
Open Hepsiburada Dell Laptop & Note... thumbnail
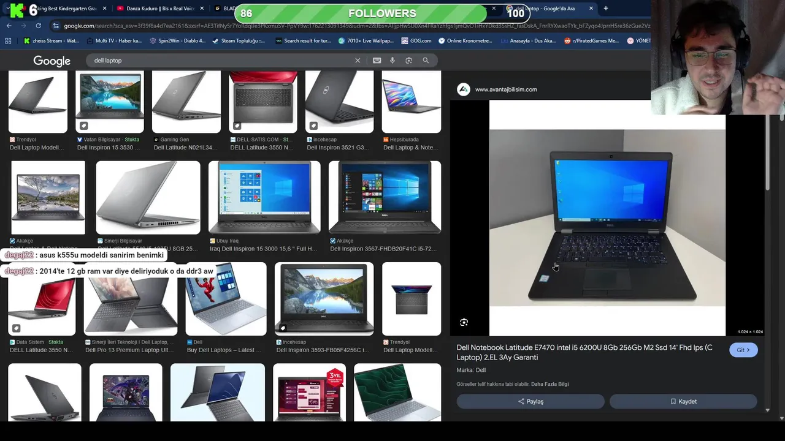click(x=411, y=102)
